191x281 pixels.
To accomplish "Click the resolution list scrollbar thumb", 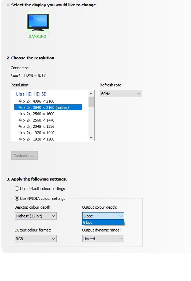I will (x=91, y=102).
